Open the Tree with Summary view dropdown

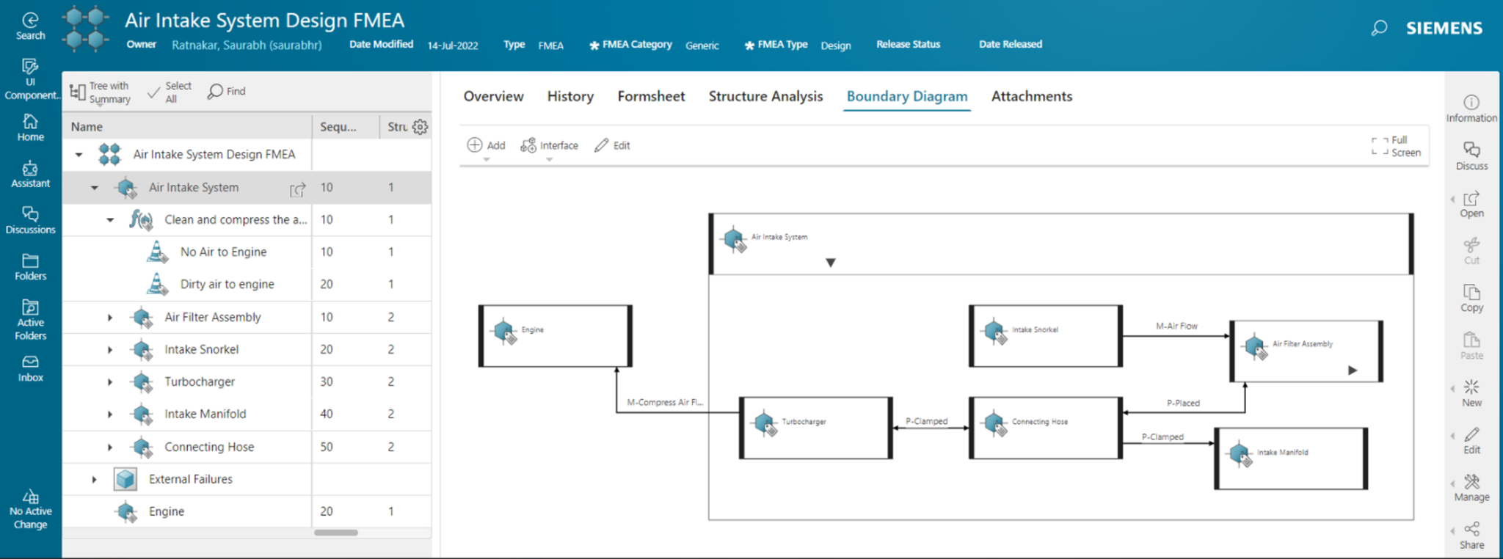[x=101, y=92]
